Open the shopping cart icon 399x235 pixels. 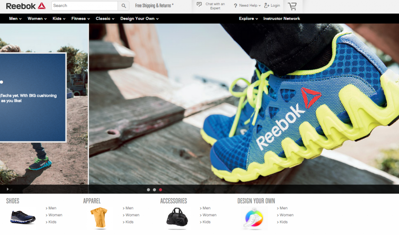tap(292, 6)
